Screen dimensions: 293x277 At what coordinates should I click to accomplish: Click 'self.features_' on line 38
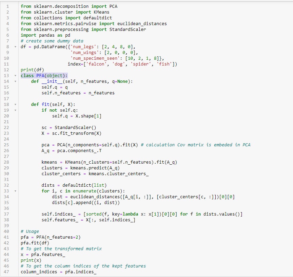pyautogui.click(x=60, y=220)
